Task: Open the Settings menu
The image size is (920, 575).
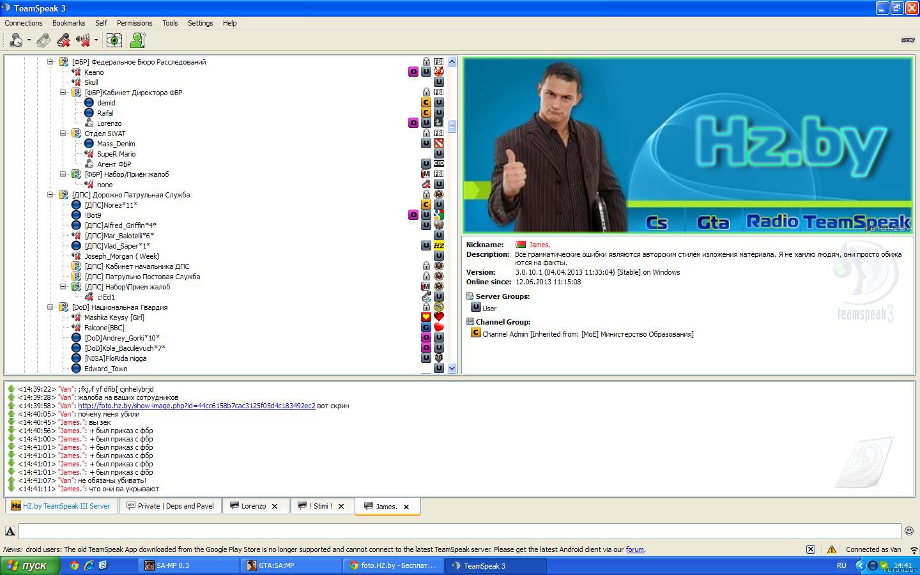Action: 200,23
